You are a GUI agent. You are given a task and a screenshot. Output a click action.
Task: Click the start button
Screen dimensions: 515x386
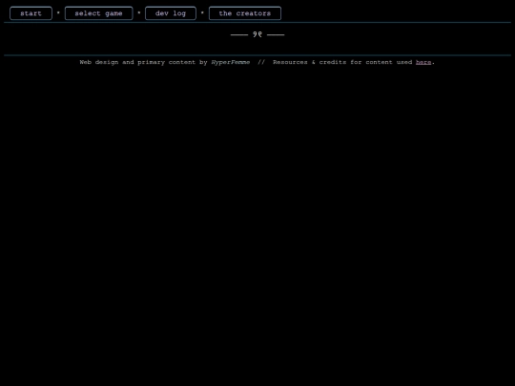[x=31, y=13]
